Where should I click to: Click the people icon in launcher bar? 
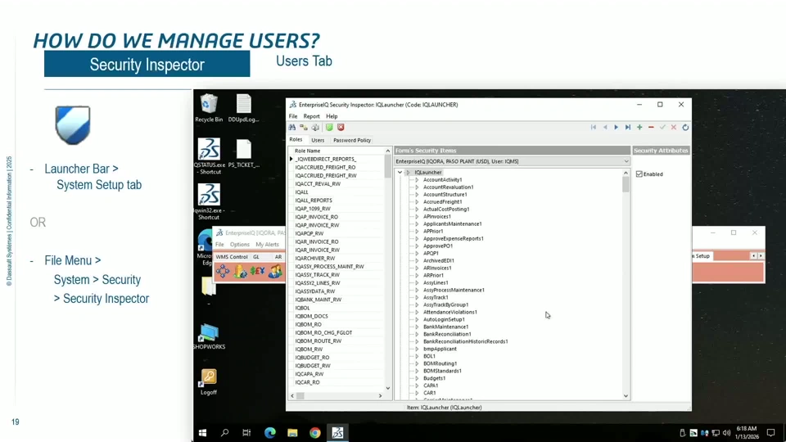tap(275, 271)
